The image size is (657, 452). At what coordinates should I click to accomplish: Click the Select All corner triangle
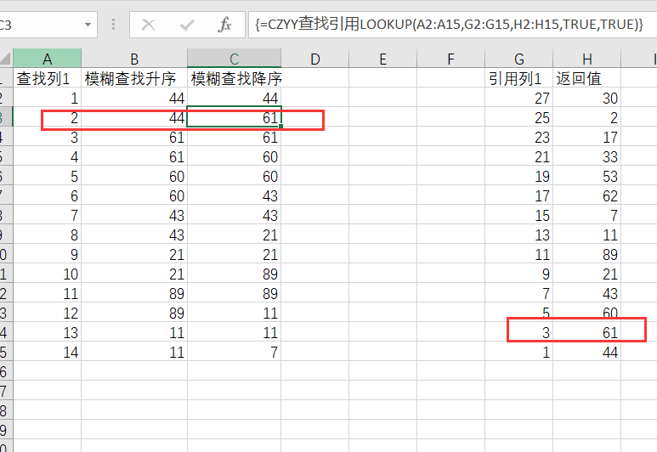coord(6,59)
